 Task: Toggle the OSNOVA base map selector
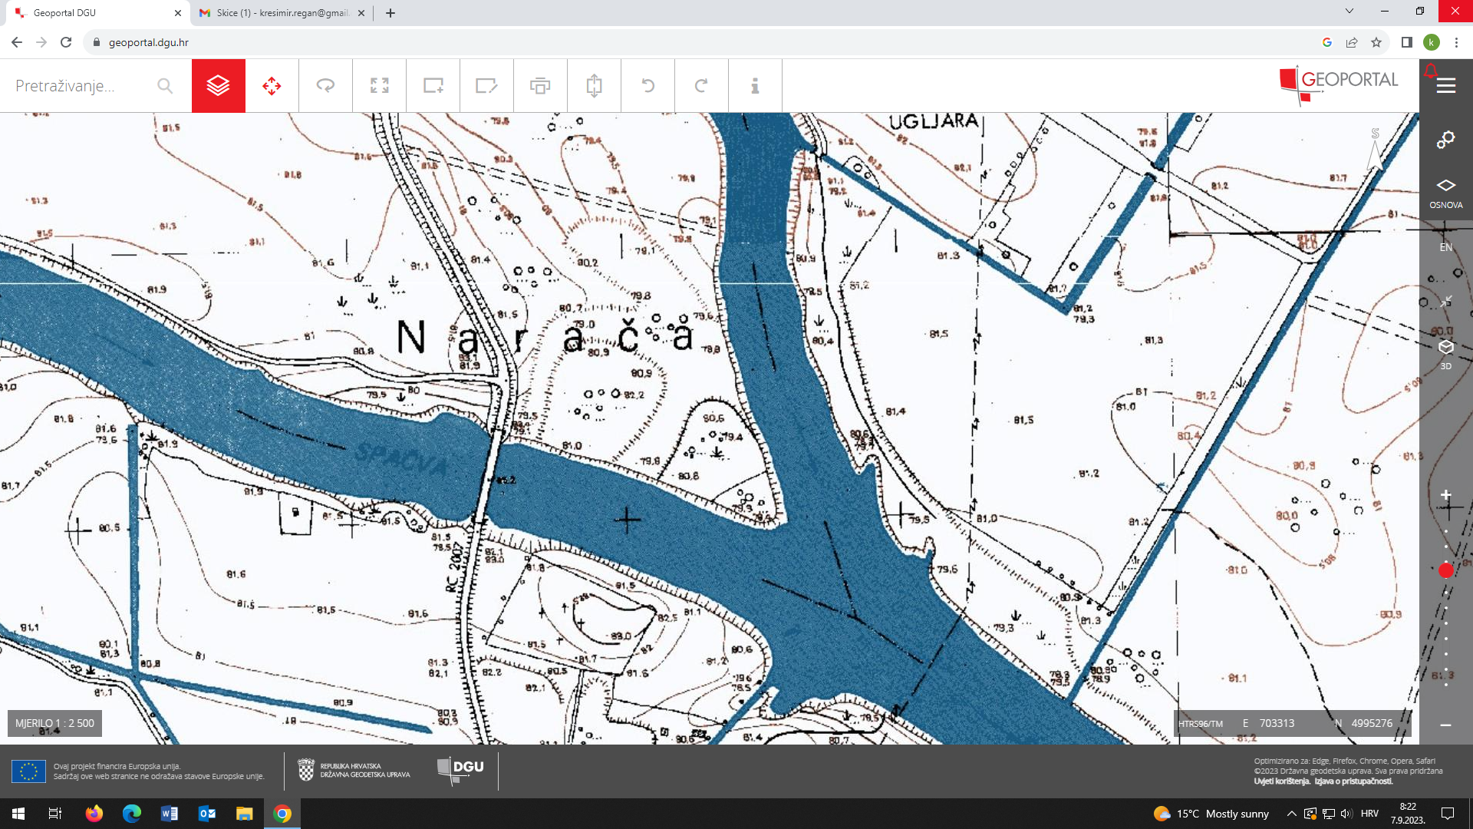click(1445, 192)
